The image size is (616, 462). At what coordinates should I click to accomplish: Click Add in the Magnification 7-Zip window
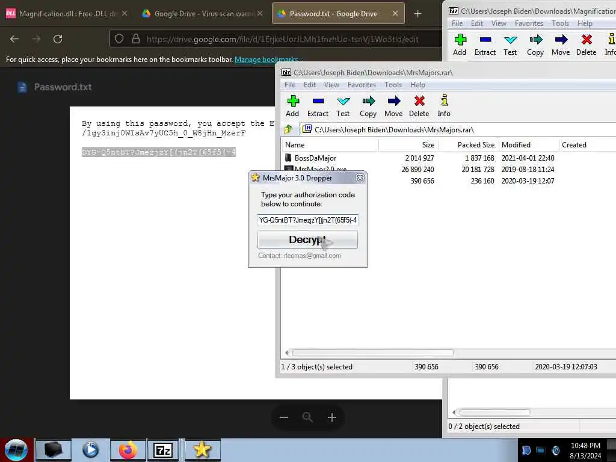click(x=460, y=45)
